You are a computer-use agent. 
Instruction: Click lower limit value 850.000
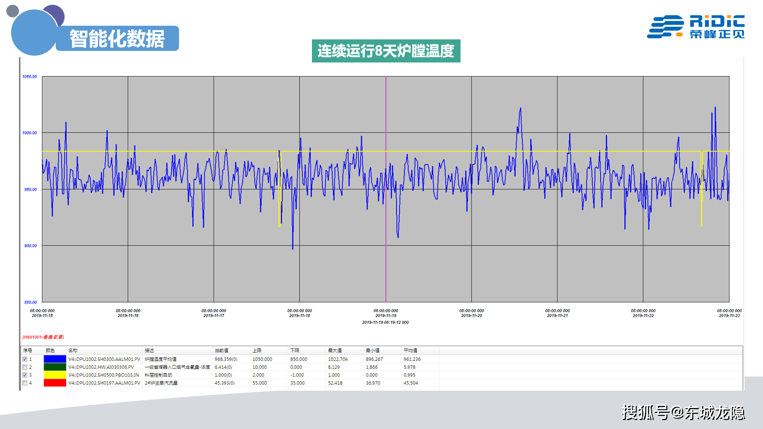[x=298, y=359]
